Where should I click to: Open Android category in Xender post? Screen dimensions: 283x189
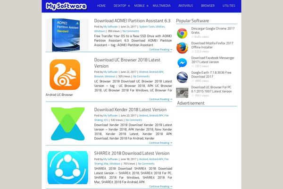pyautogui.click(x=143, y=115)
